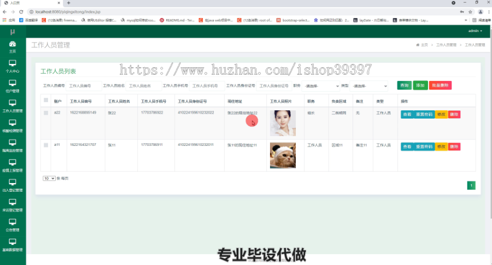Image resolution: width=492 pixels, height=265 pixels.
Task: Tick the checkbox for row a22
Action: click(46, 113)
